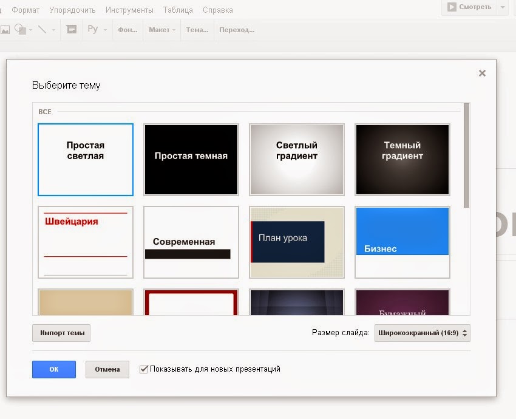This screenshot has width=516, height=419.
Task: Select the dark blue spotlight theme thumbnail
Action: click(297, 302)
